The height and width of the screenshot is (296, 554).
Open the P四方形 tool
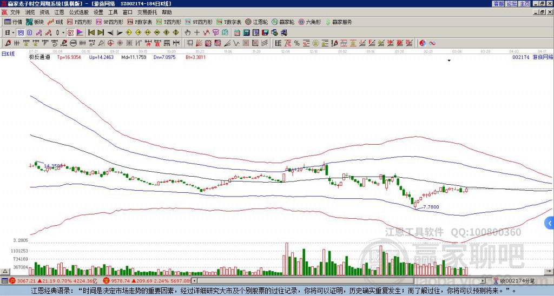coord(80,22)
